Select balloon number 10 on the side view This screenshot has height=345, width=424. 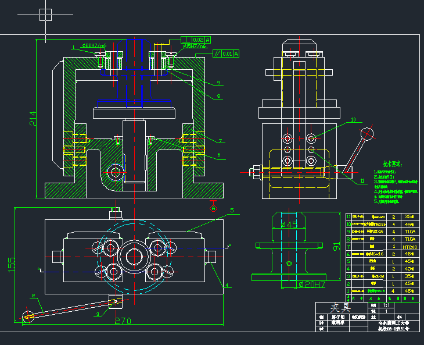353,120
